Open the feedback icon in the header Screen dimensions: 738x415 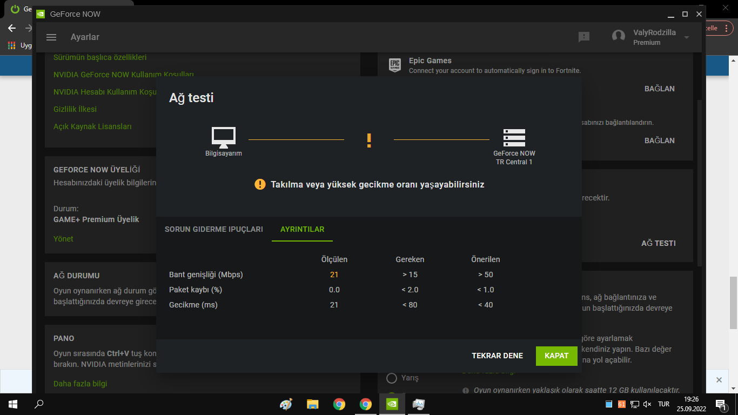tap(584, 37)
